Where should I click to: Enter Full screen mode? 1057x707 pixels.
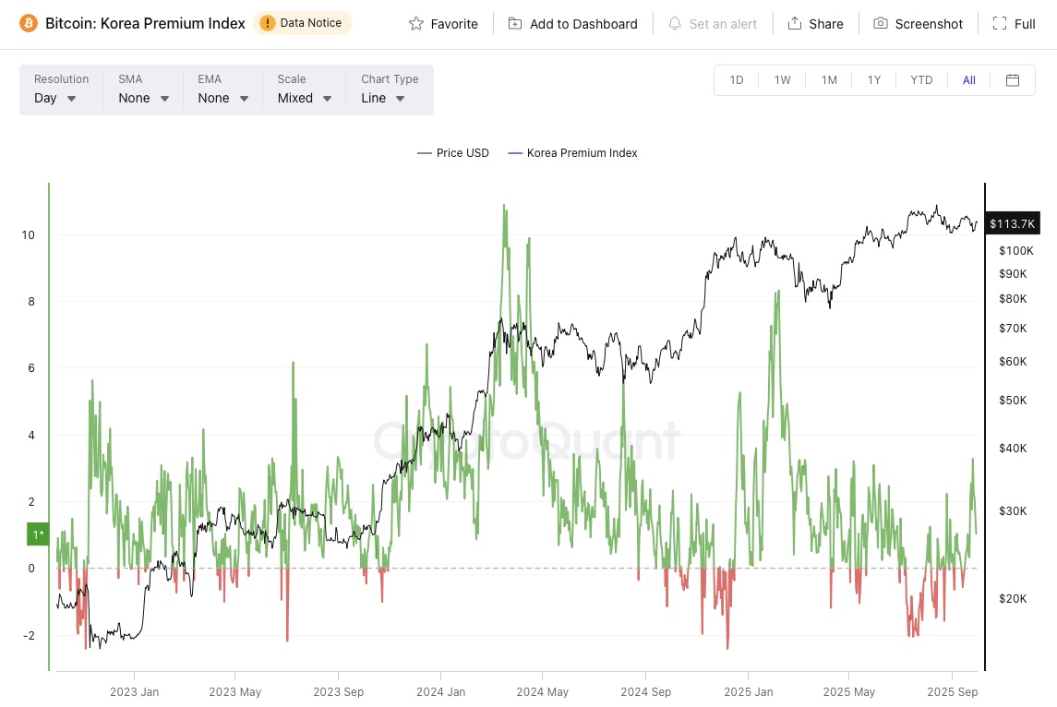[x=999, y=24]
